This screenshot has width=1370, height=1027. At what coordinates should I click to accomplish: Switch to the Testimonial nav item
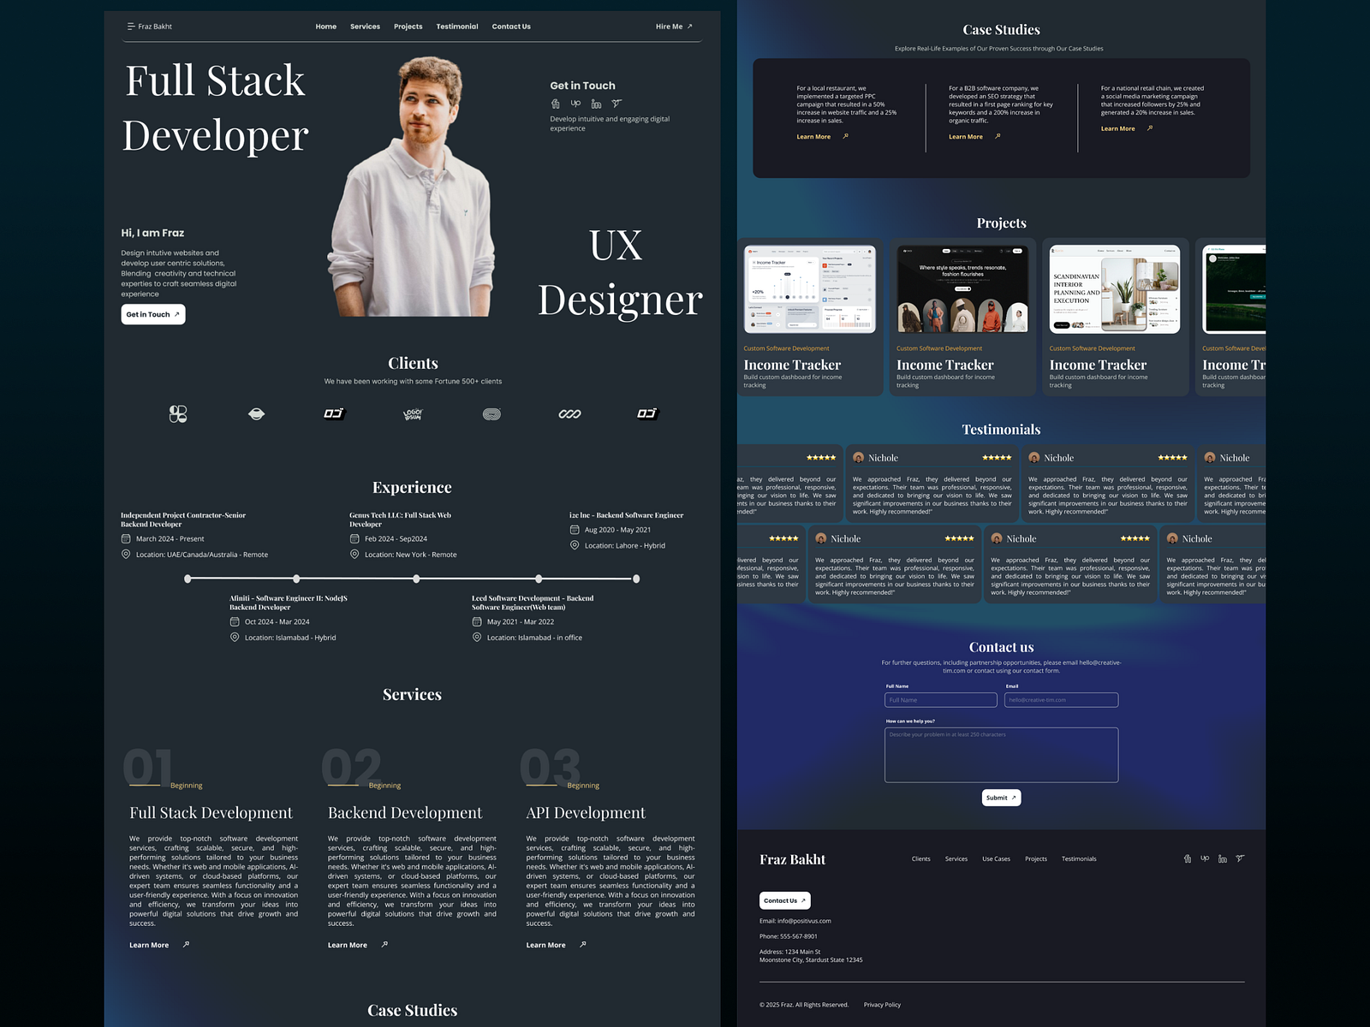[456, 27]
